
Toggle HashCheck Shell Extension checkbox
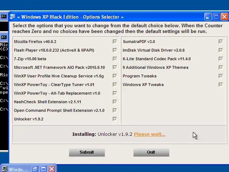click(x=115, y=102)
